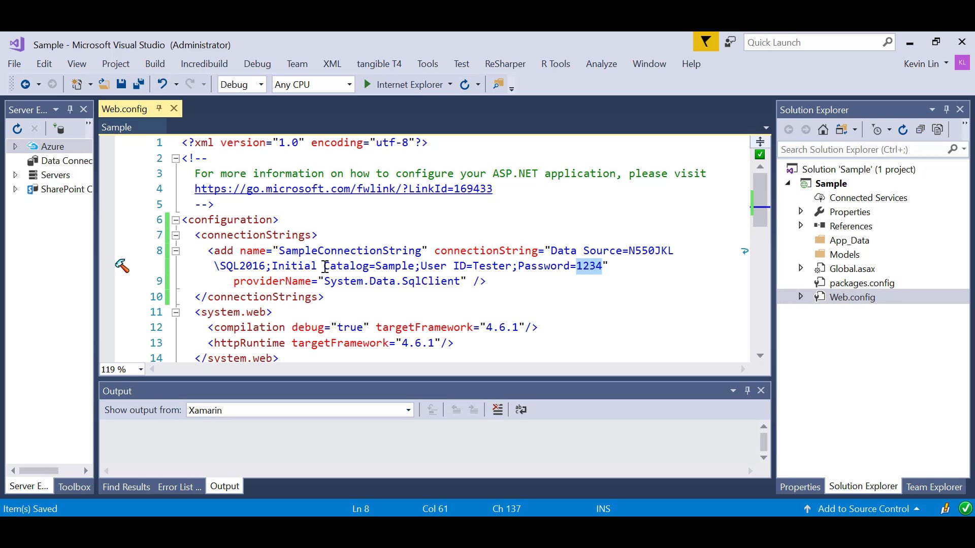Click Solution Explorer Home icon
The width and height of the screenshot is (975, 548).
click(823, 130)
